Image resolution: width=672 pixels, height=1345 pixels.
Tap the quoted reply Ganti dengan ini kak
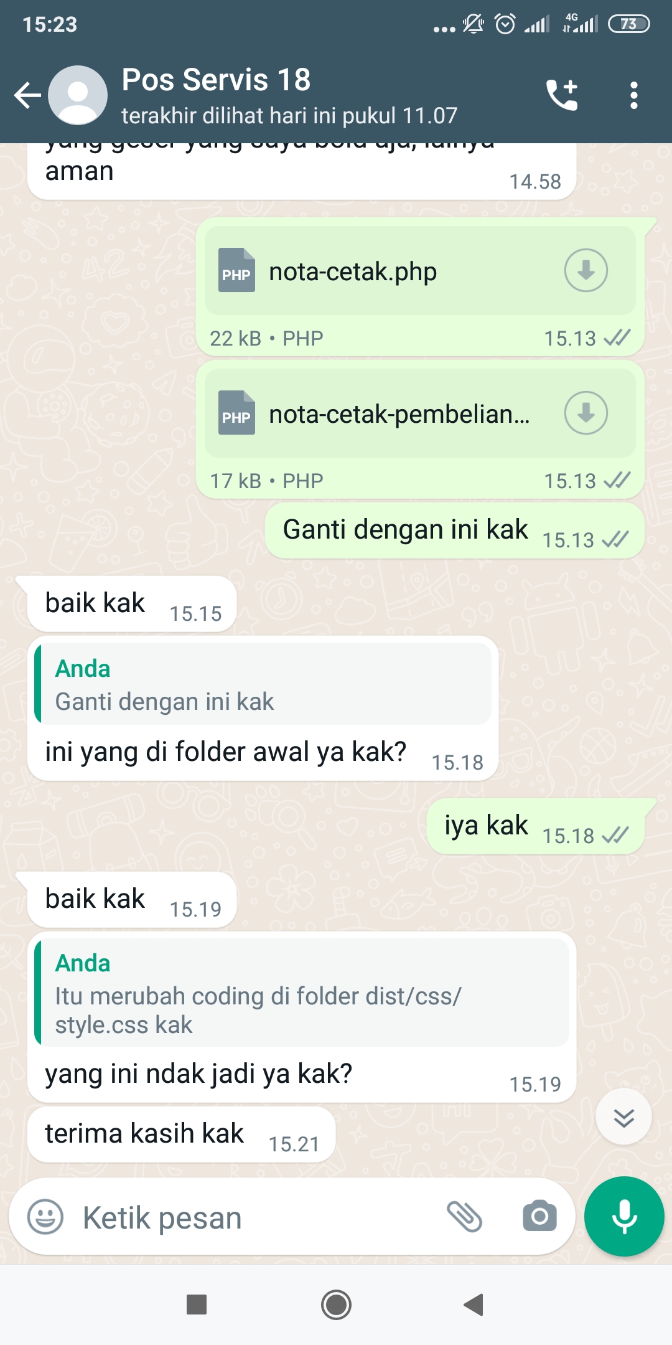click(264, 684)
